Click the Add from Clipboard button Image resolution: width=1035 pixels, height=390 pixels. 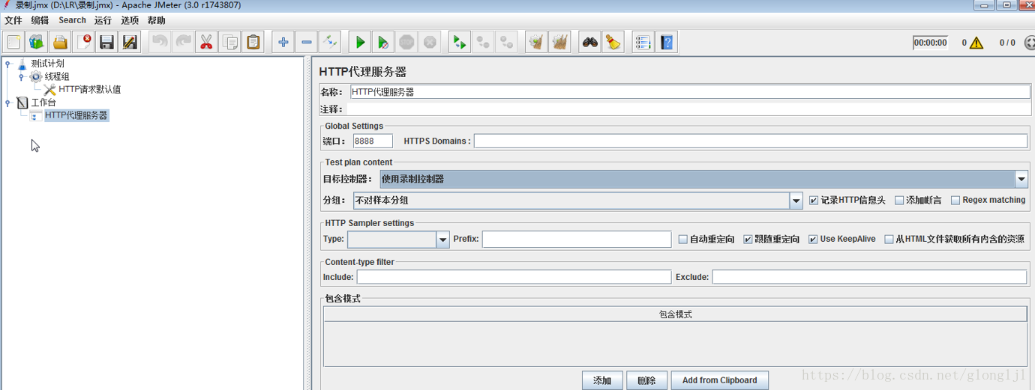(x=719, y=380)
